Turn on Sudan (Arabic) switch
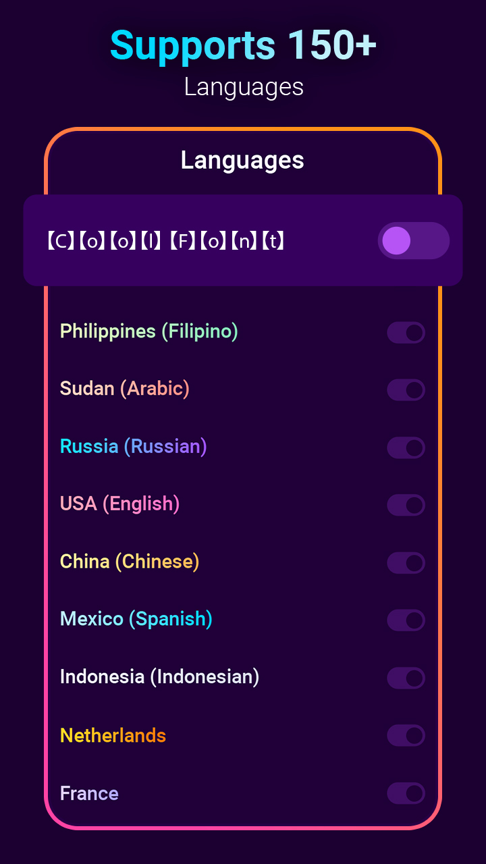The height and width of the screenshot is (864, 486). point(406,389)
